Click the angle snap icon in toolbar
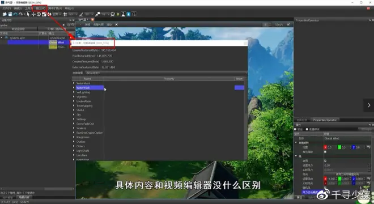 point(82,14)
